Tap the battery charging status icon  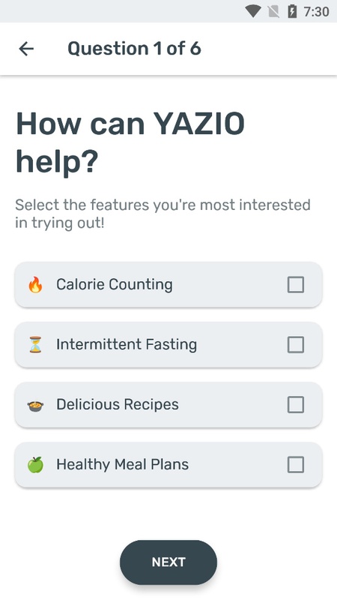coord(292,11)
